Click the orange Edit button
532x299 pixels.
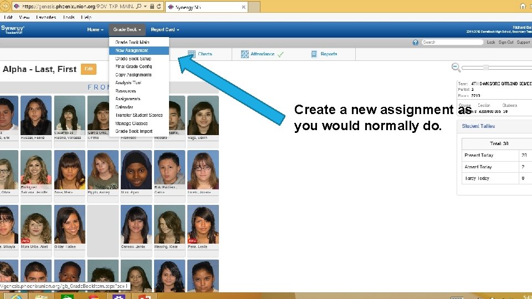click(89, 69)
